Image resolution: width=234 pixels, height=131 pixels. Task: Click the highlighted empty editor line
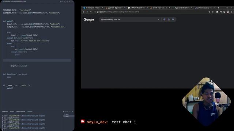pyautogui.click(x=37, y=60)
